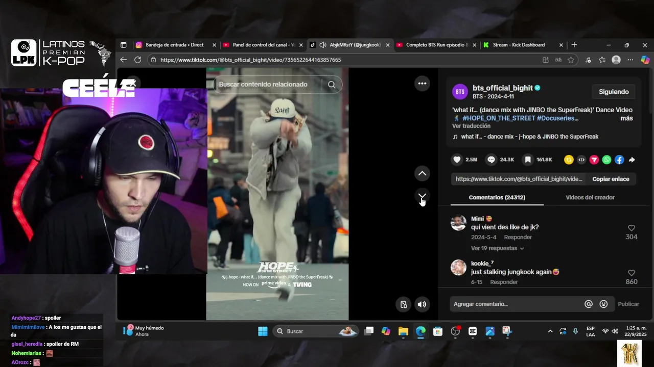Switch to 'Completo BTS Run episodio' tab
This screenshot has height=367, width=654.
(x=436, y=45)
